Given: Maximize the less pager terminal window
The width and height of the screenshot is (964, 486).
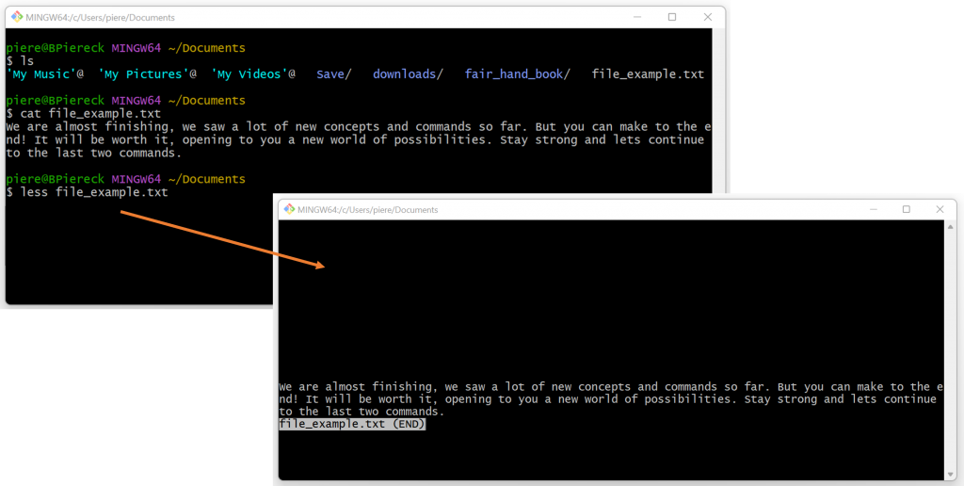Looking at the screenshot, I should click(906, 209).
